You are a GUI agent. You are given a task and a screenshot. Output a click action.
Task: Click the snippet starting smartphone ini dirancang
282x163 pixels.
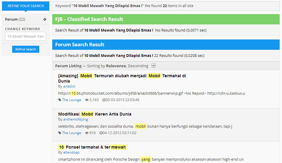point(151,159)
